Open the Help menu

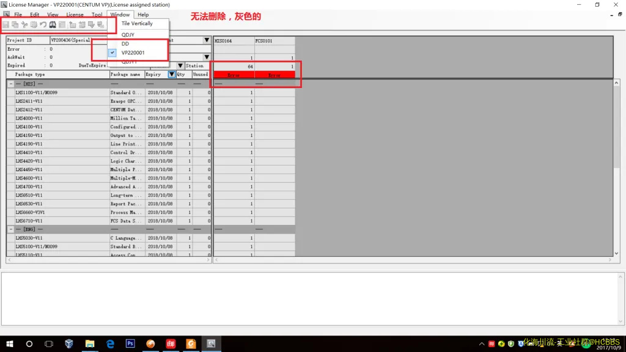click(x=143, y=15)
